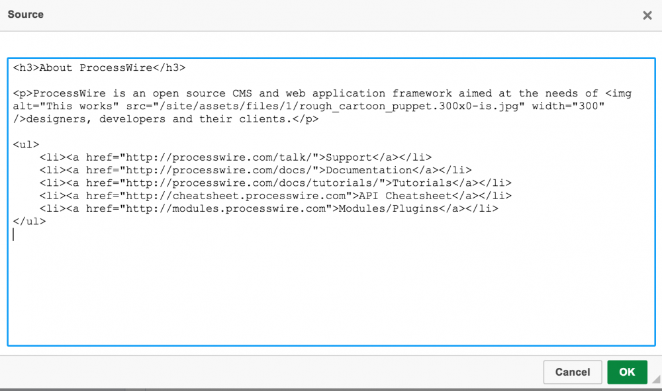Screen dimensions: 662x391
Task: Click the Documentation list item line
Action: 256,170
